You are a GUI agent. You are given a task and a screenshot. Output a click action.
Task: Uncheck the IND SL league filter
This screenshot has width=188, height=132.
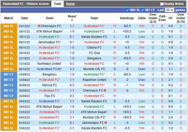tap(128, 10)
